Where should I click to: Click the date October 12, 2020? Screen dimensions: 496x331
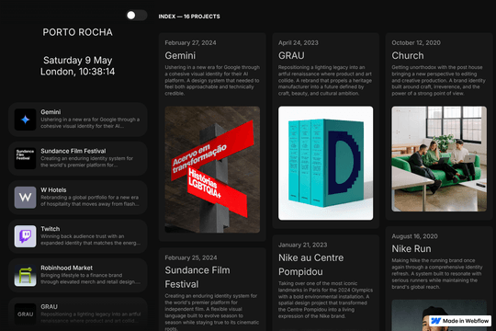click(x=416, y=43)
